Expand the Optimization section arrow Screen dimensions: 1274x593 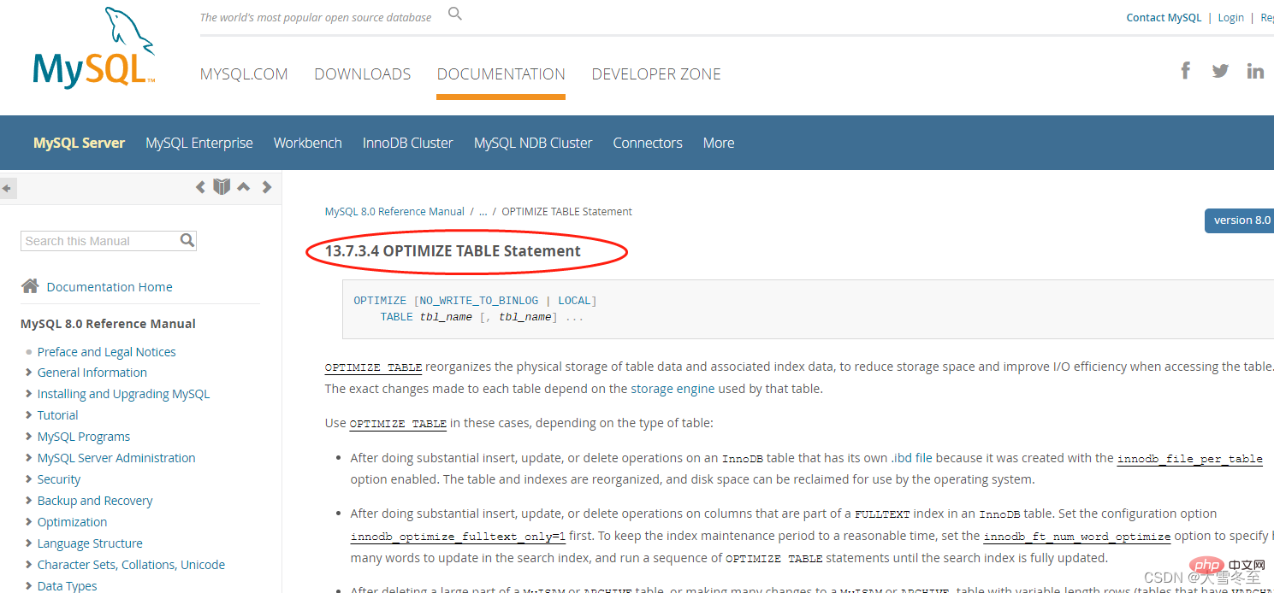click(x=29, y=522)
